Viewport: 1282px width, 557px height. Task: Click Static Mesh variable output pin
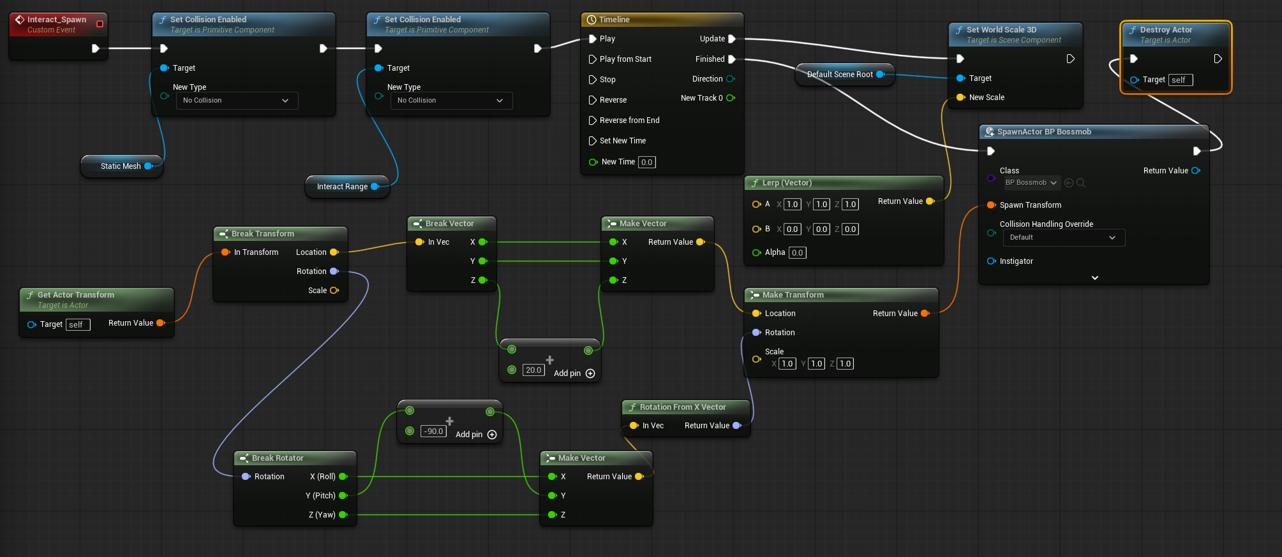149,166
